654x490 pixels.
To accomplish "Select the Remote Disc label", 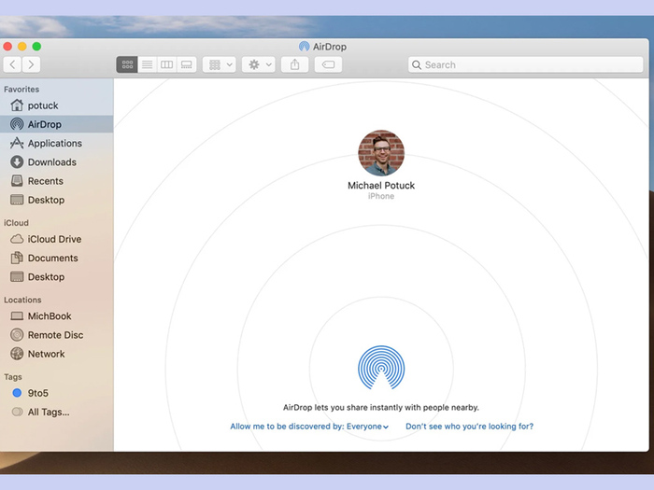I will coord(55,335).
